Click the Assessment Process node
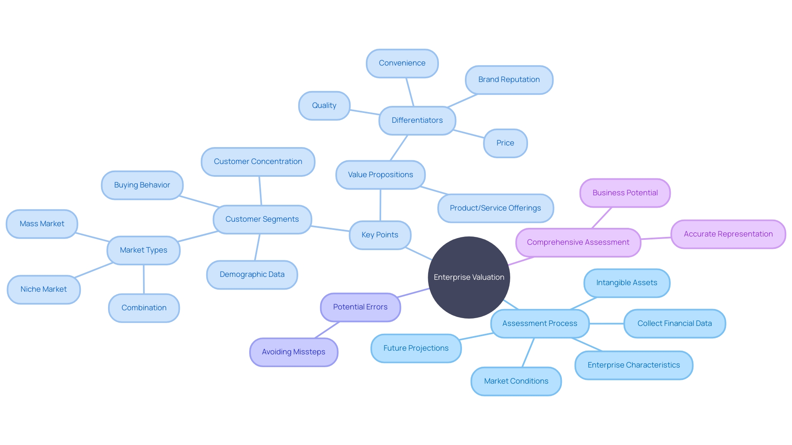This screenshot has height=445, width=792. coord(538,323)
